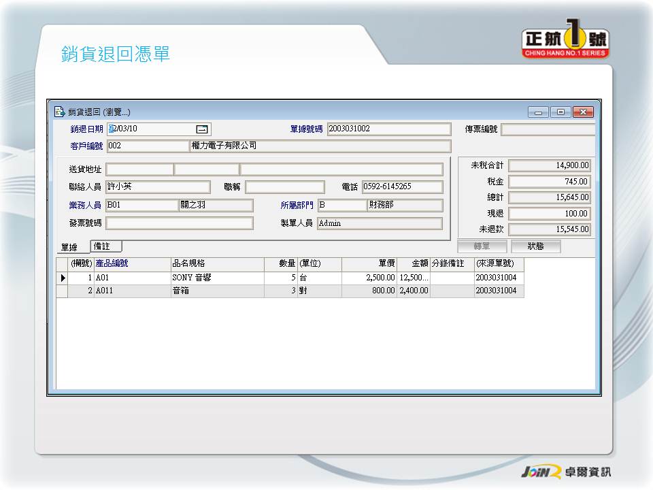Click the 單據號碼 input field

388,129
